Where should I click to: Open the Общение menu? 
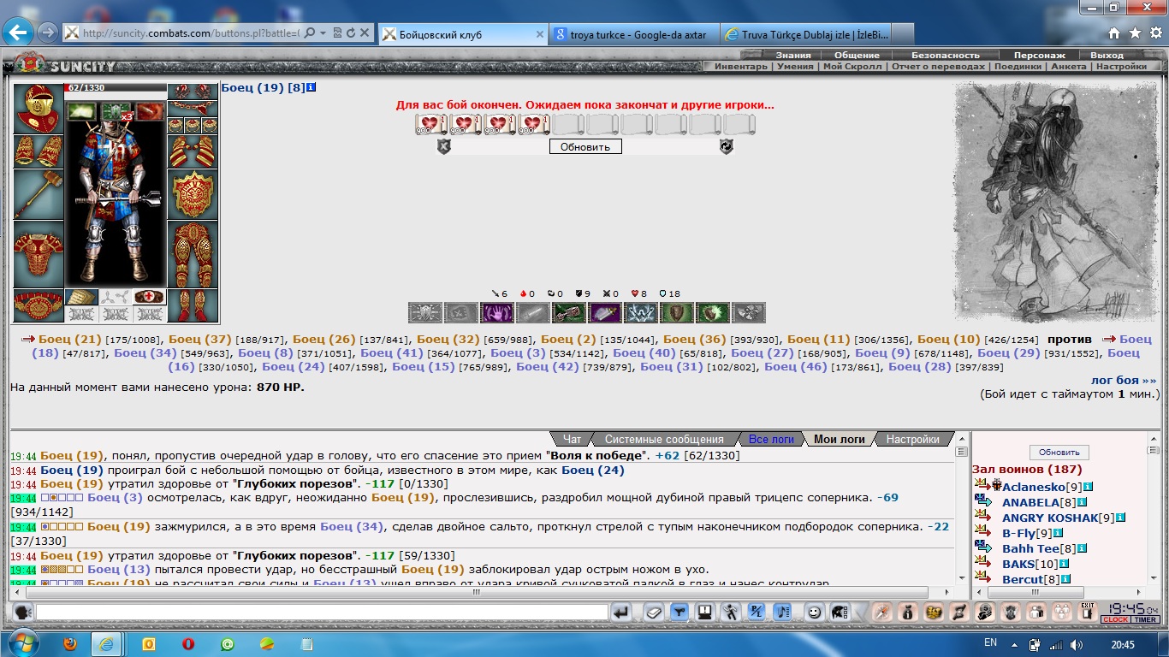coord(857,55)
